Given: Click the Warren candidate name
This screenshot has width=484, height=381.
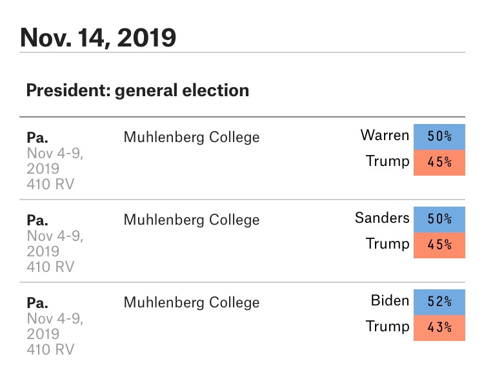Looking at the screenshot, I should (385, 136).
